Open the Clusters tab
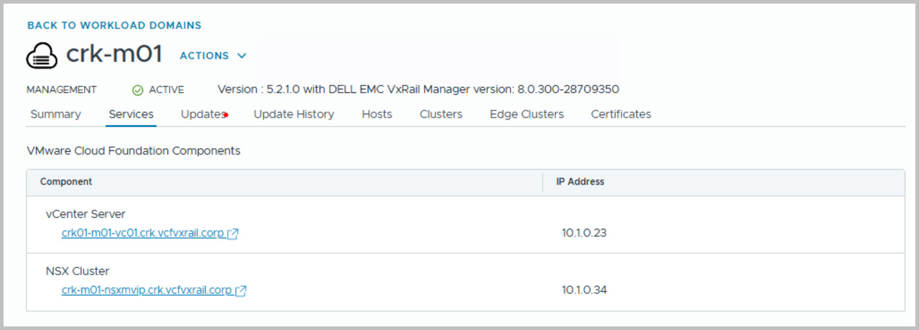 click(x=441, y=114)
